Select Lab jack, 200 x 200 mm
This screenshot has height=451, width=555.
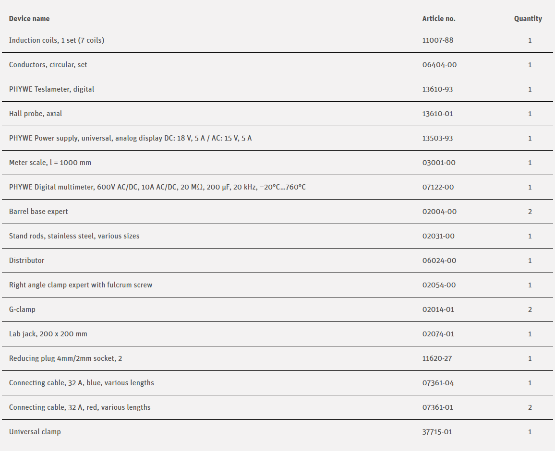pyautogui.click(x=48, y=334)
